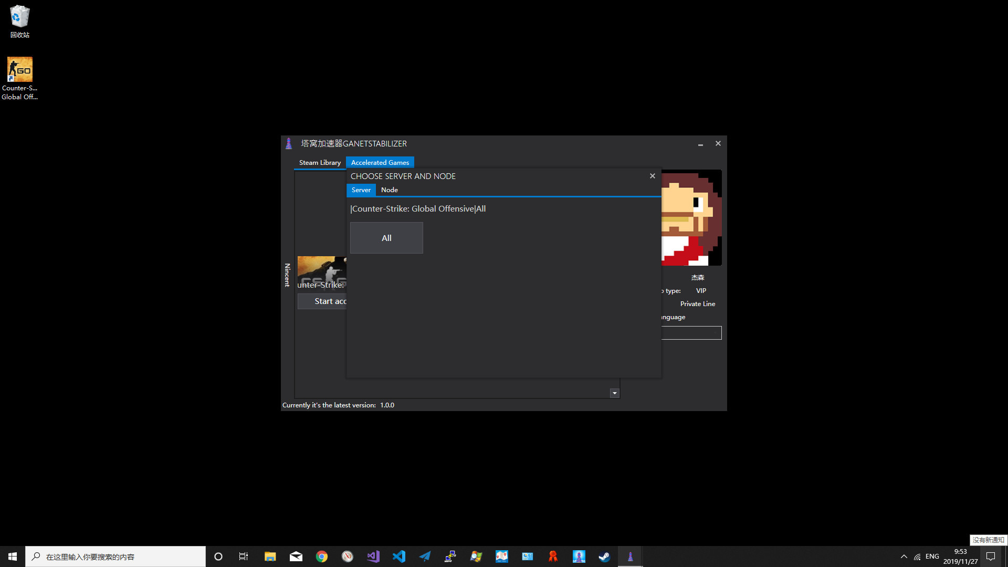
Task: Open File Explorer from the taskbar
Action: tap(270, 556)
